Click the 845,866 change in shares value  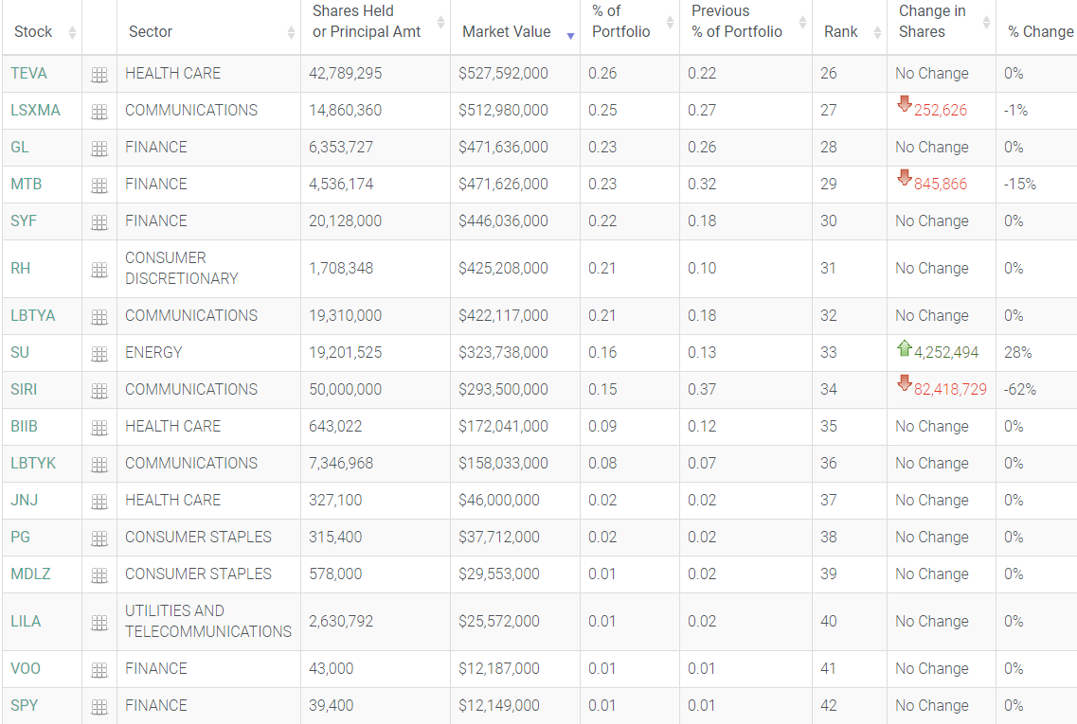point(941,185)
